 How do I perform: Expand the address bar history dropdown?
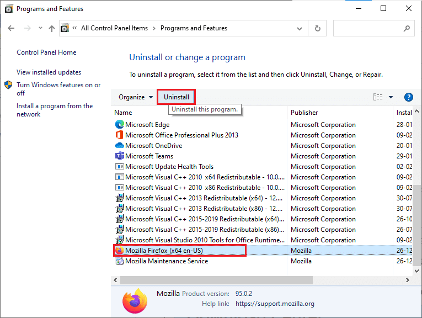pos(300,29)
